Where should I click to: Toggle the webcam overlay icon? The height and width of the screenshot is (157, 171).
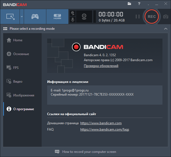(84, 17)
